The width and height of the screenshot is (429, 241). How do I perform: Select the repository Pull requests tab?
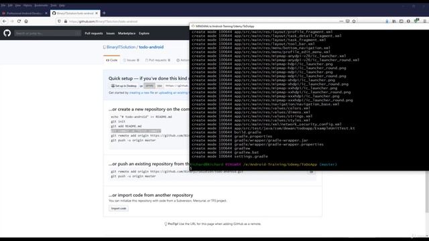[x=158, y=60]
